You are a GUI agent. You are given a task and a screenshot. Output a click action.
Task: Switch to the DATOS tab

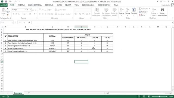tap(59, 5)
